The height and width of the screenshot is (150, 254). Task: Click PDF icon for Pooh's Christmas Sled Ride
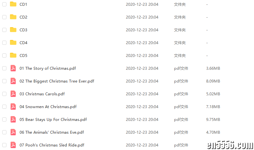click(13, 145)
